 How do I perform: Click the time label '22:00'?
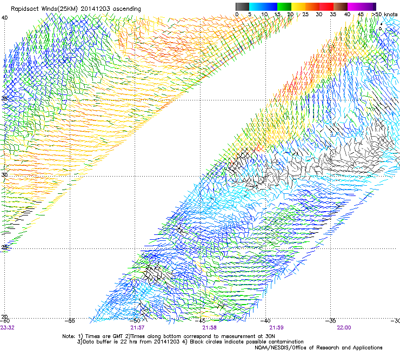[344, 328]
